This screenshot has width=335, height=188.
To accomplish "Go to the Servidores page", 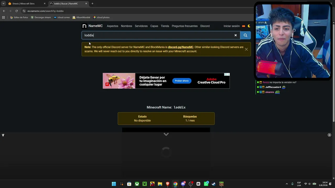I will (x=141, y=26).
